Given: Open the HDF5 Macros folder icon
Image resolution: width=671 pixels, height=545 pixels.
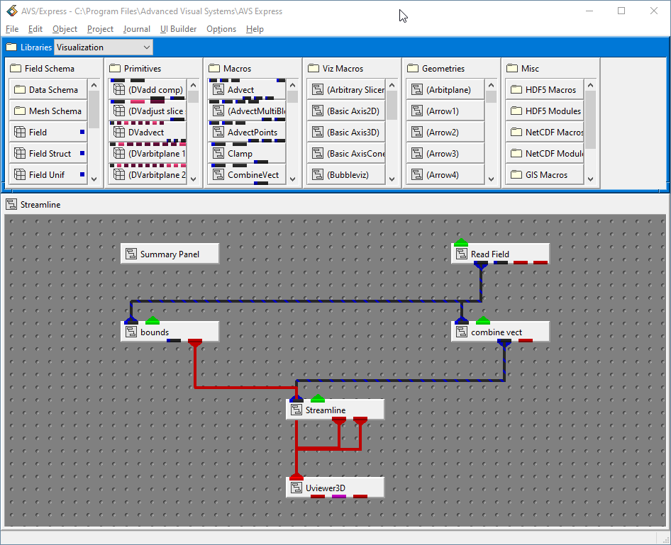Looking at the screenshot, I should tap(516, 90).
